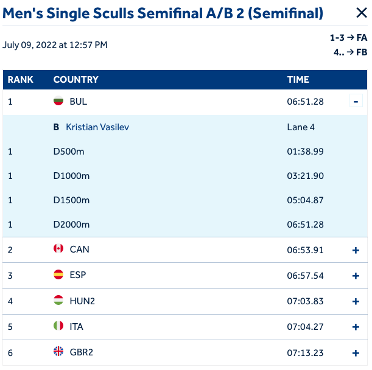The height and width of the screenshot is (370, 372).
Task: Click the TIME column header
Action: [x=298, y=80]
